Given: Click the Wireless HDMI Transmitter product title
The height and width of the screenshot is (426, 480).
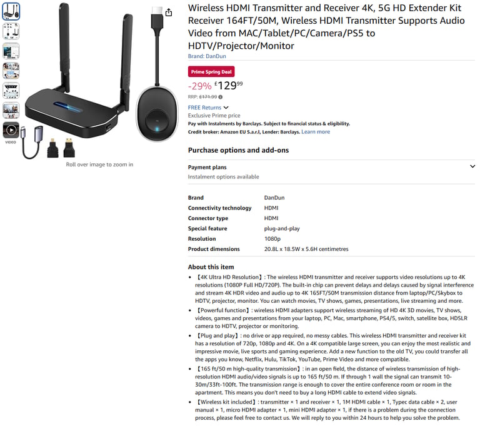Looking at the screenshot, I should pyautogui.click(x=326, y=27).
